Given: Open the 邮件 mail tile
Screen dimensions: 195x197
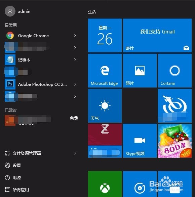Looking at the screenshot, I should tap(157, 35).
